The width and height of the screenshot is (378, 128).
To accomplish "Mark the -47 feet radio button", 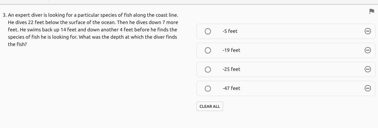I will coord(208,88).
